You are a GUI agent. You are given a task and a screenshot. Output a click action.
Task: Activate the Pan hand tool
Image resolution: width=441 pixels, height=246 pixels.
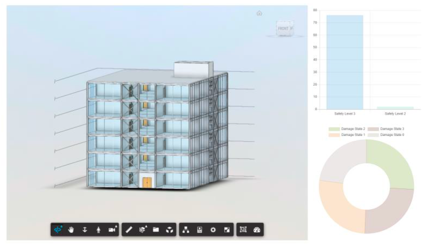71,229
